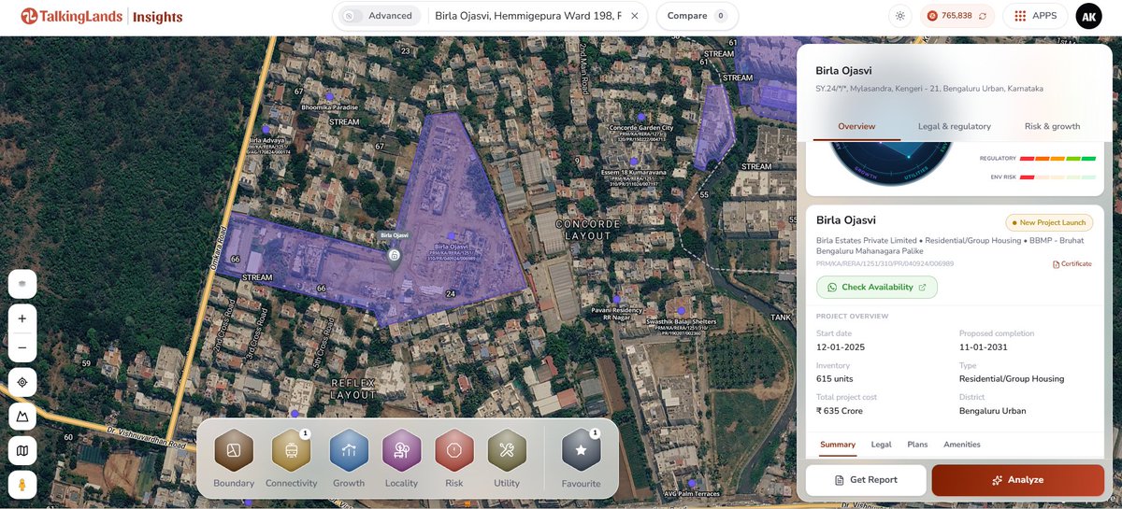
Task: Click the 11-01-2031 proposed completion value
Action: click(x=983, y=347)
